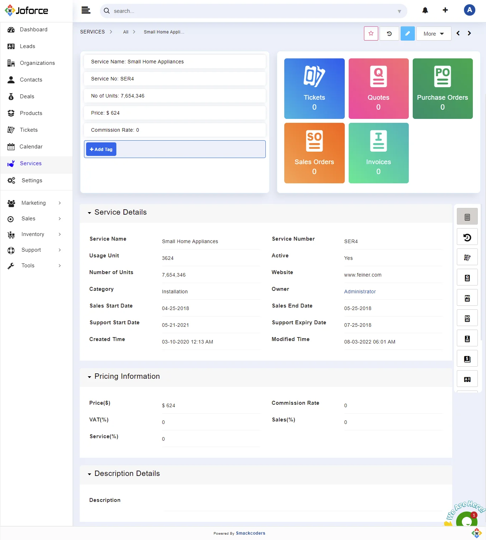Toggle the hamburger menu to collapse sidebar
The height and width of the screenshot is (540, 486).
(86, 10)
